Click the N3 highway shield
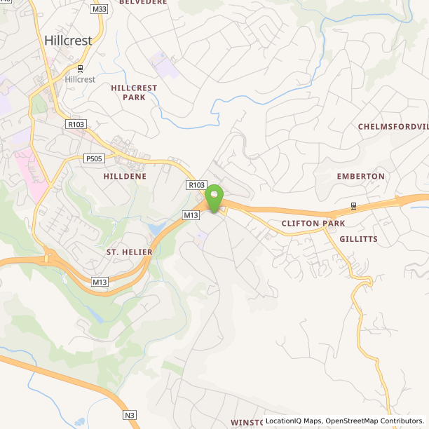Screen dimensions: 429x429 point(130,415)
